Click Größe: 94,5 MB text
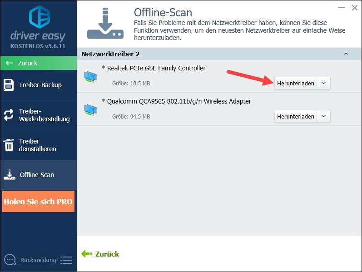 [131, 116]
